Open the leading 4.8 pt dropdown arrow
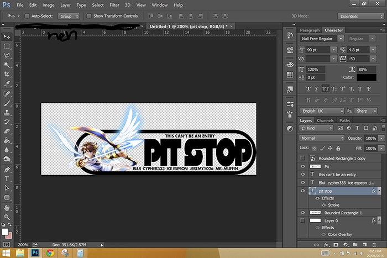The height and width of the screenshot is (258, 387). 373,50
